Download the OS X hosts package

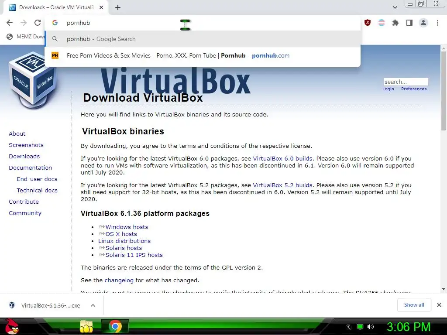coord(121,234)
